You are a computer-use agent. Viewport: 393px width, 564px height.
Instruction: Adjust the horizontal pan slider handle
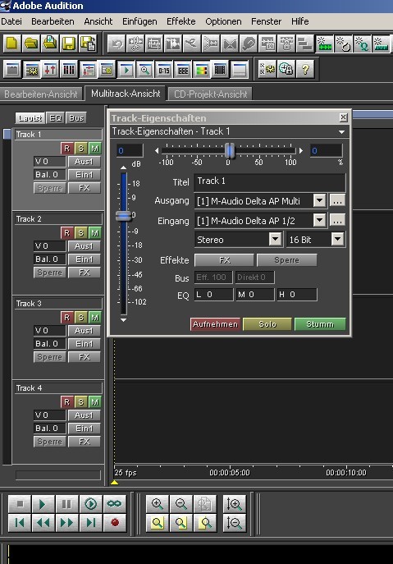pos(230,150)
